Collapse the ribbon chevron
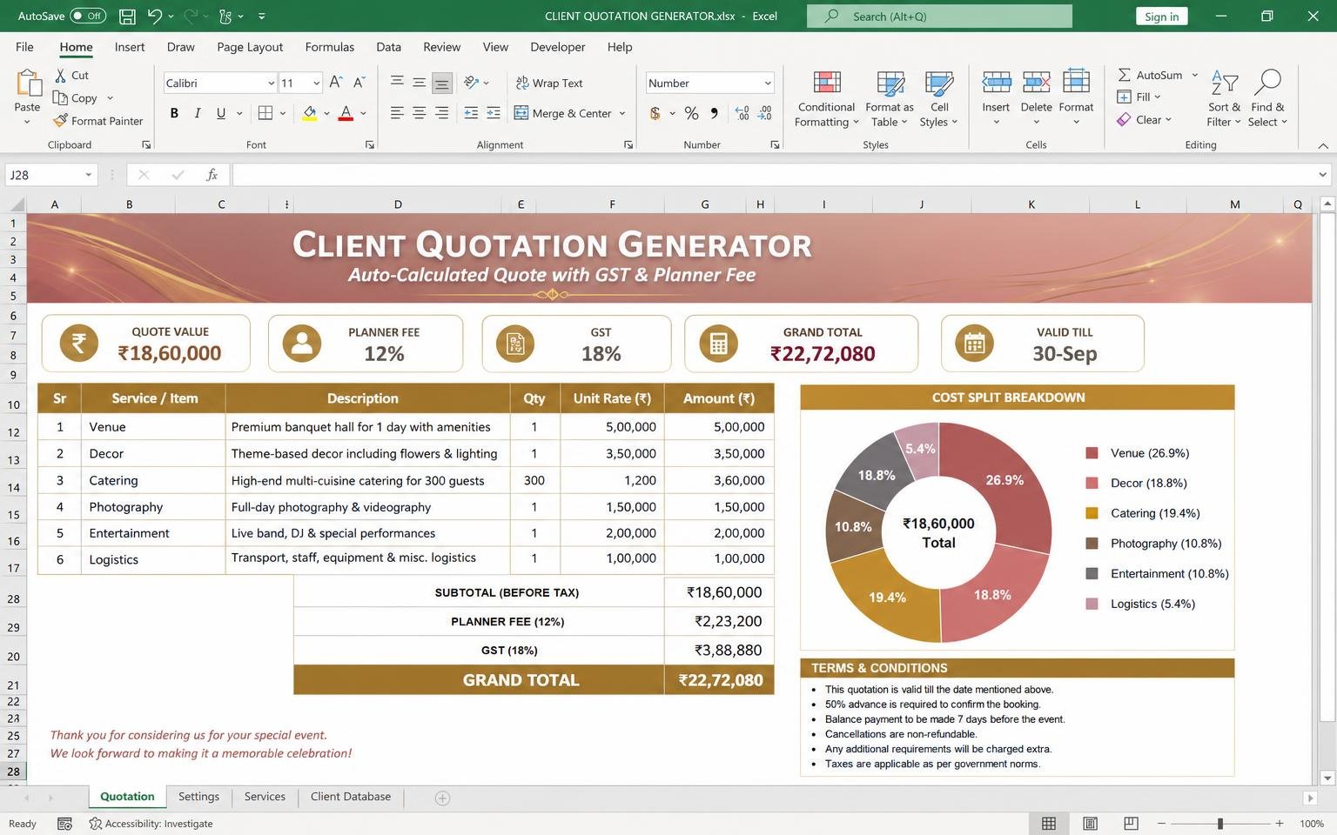The width and height of the screenshot is (1337, 835). pyautogui.click(x=1323, y=145)
